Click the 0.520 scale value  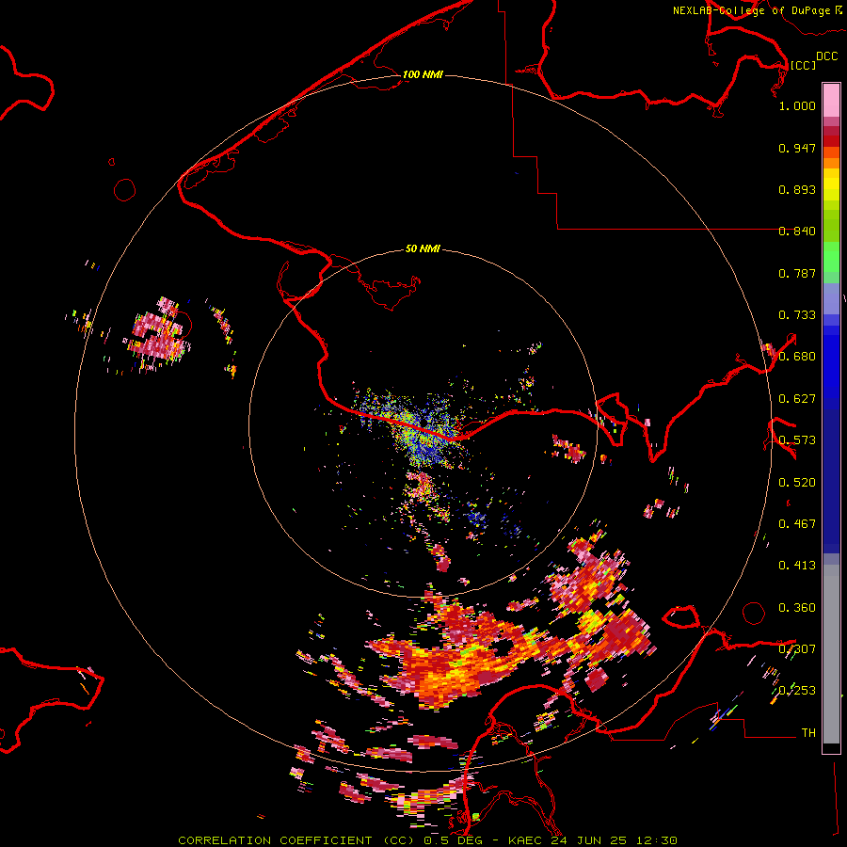pos(797,483)
